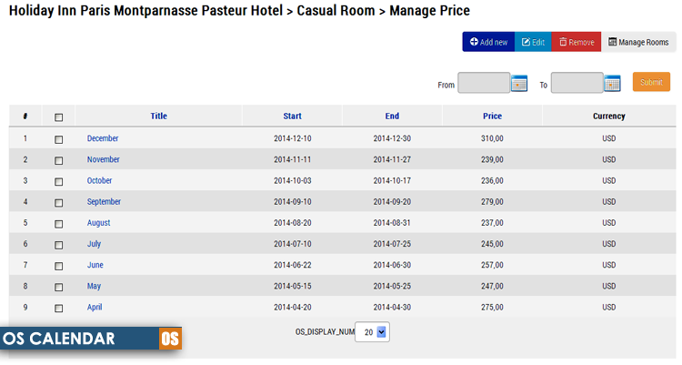The height and width of the screenshot is (365, 682).
Task: Open the From date calendar picker icon
Action: (x=519, y=83)
